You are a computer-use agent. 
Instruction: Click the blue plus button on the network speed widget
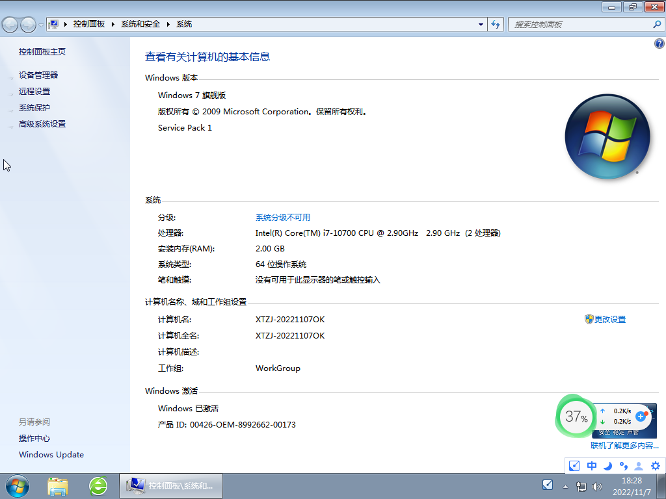[x=641, y=416]
